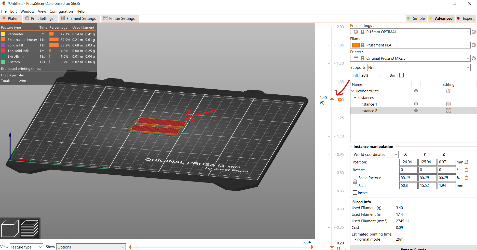Switch to Advanced mode
The image size is (477, 250).
point(441,19)
